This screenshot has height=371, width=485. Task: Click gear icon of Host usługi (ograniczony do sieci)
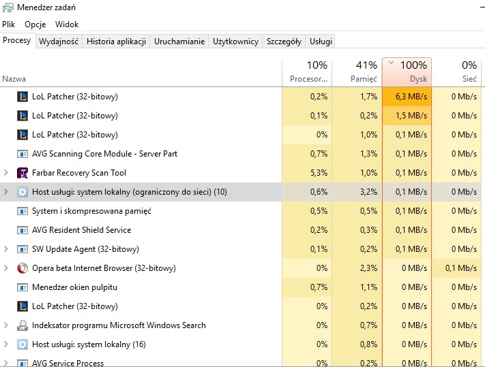click(23, 192)
